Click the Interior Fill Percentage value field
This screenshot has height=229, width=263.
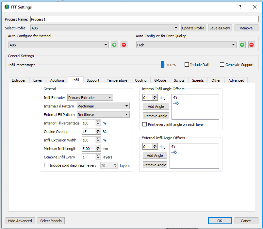pyautogui.click(x=89, y=123)
